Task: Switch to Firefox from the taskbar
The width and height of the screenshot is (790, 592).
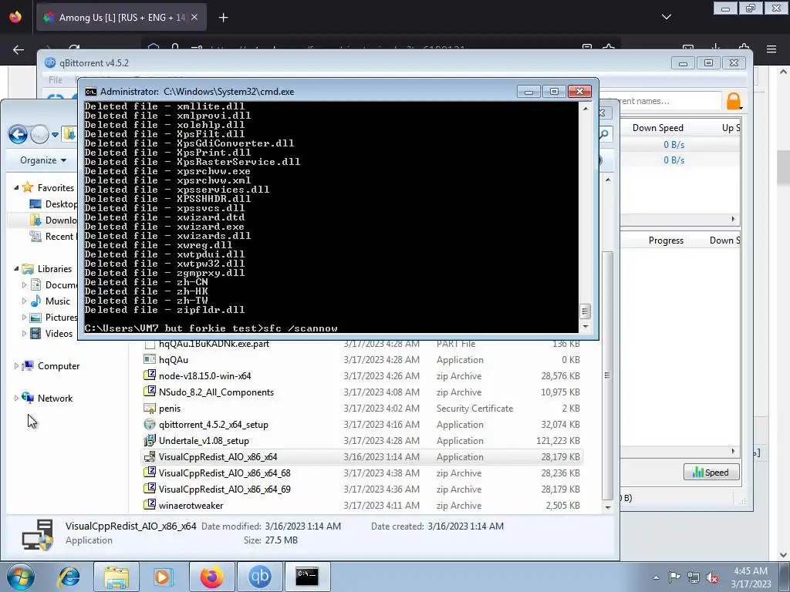Action: 211,577
